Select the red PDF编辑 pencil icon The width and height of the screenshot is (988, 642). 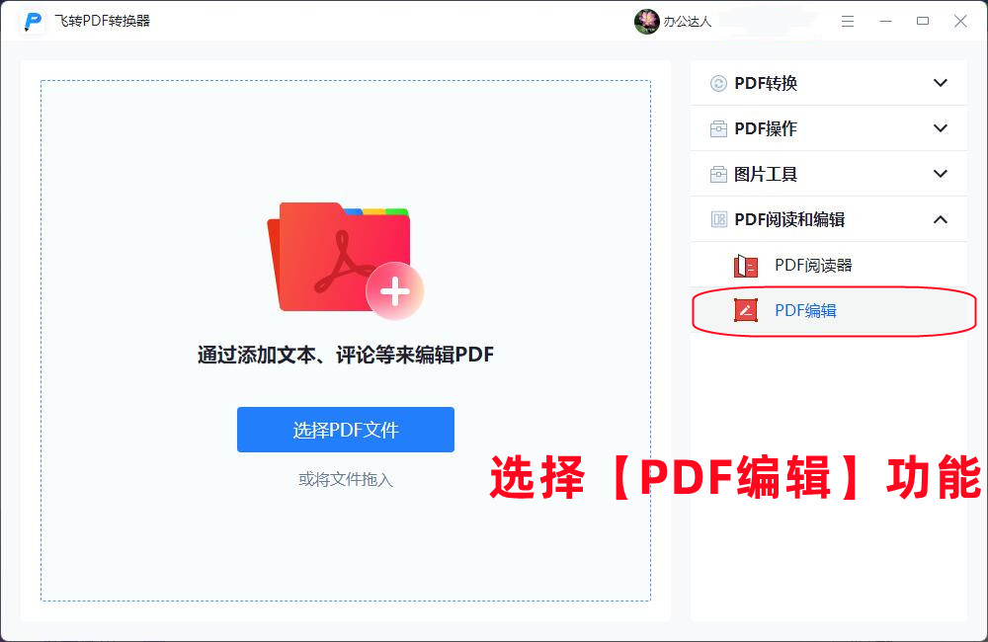(x=746, y=310)
